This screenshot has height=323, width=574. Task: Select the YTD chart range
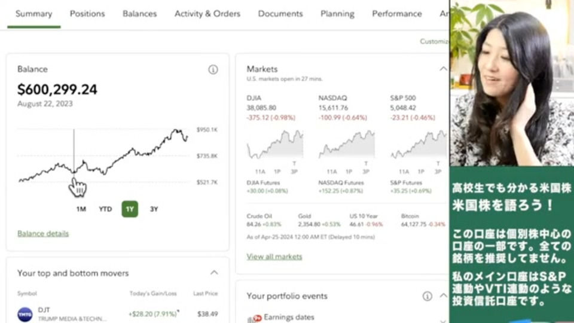tap(105, 209)
